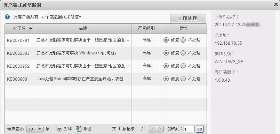Click the 补丁名 column header text
The width and height of the screenshot is (280, 134).
click(19, 28)
